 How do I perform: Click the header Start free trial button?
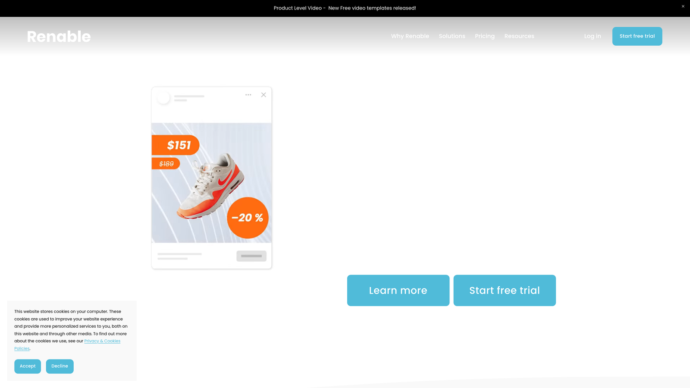coord(637,36)
